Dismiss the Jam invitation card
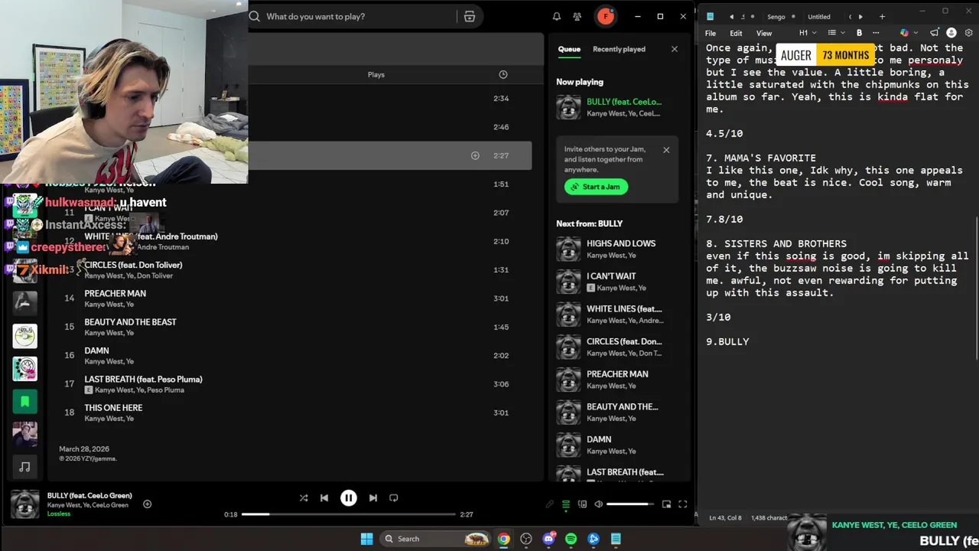 tap(666, 150)
